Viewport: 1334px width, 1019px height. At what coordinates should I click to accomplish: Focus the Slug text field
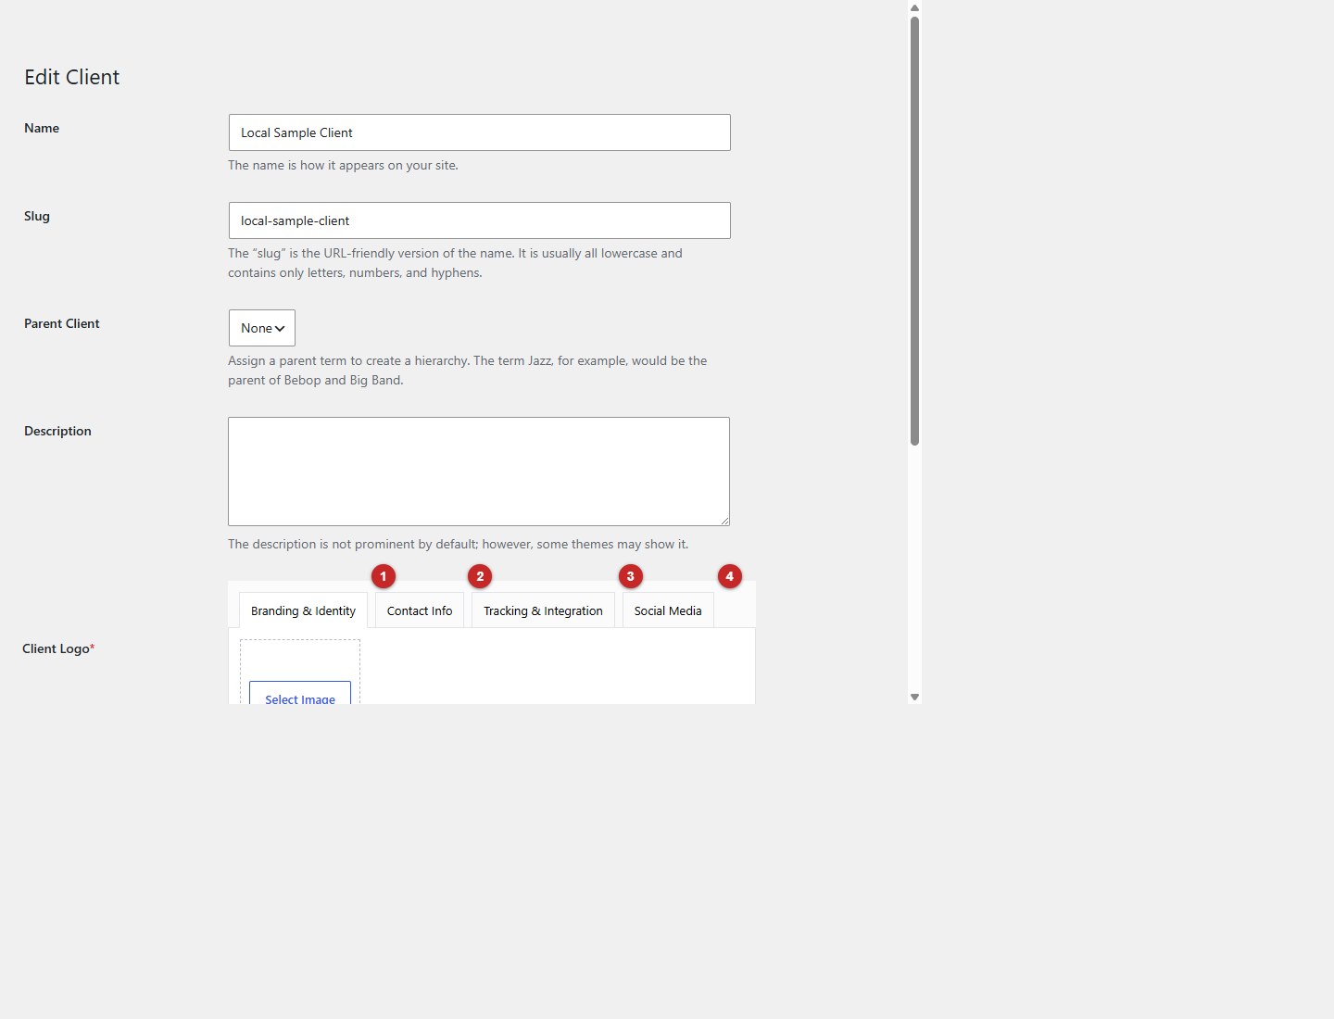point(479,220)
